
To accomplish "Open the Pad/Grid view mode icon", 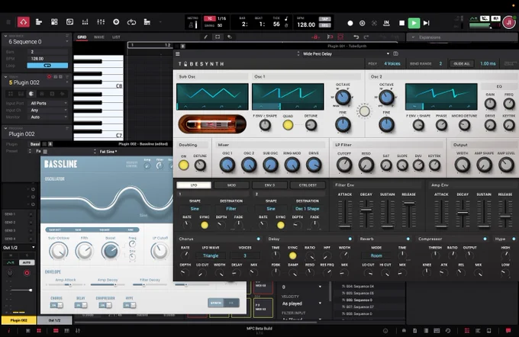I will tap(54, 22).
